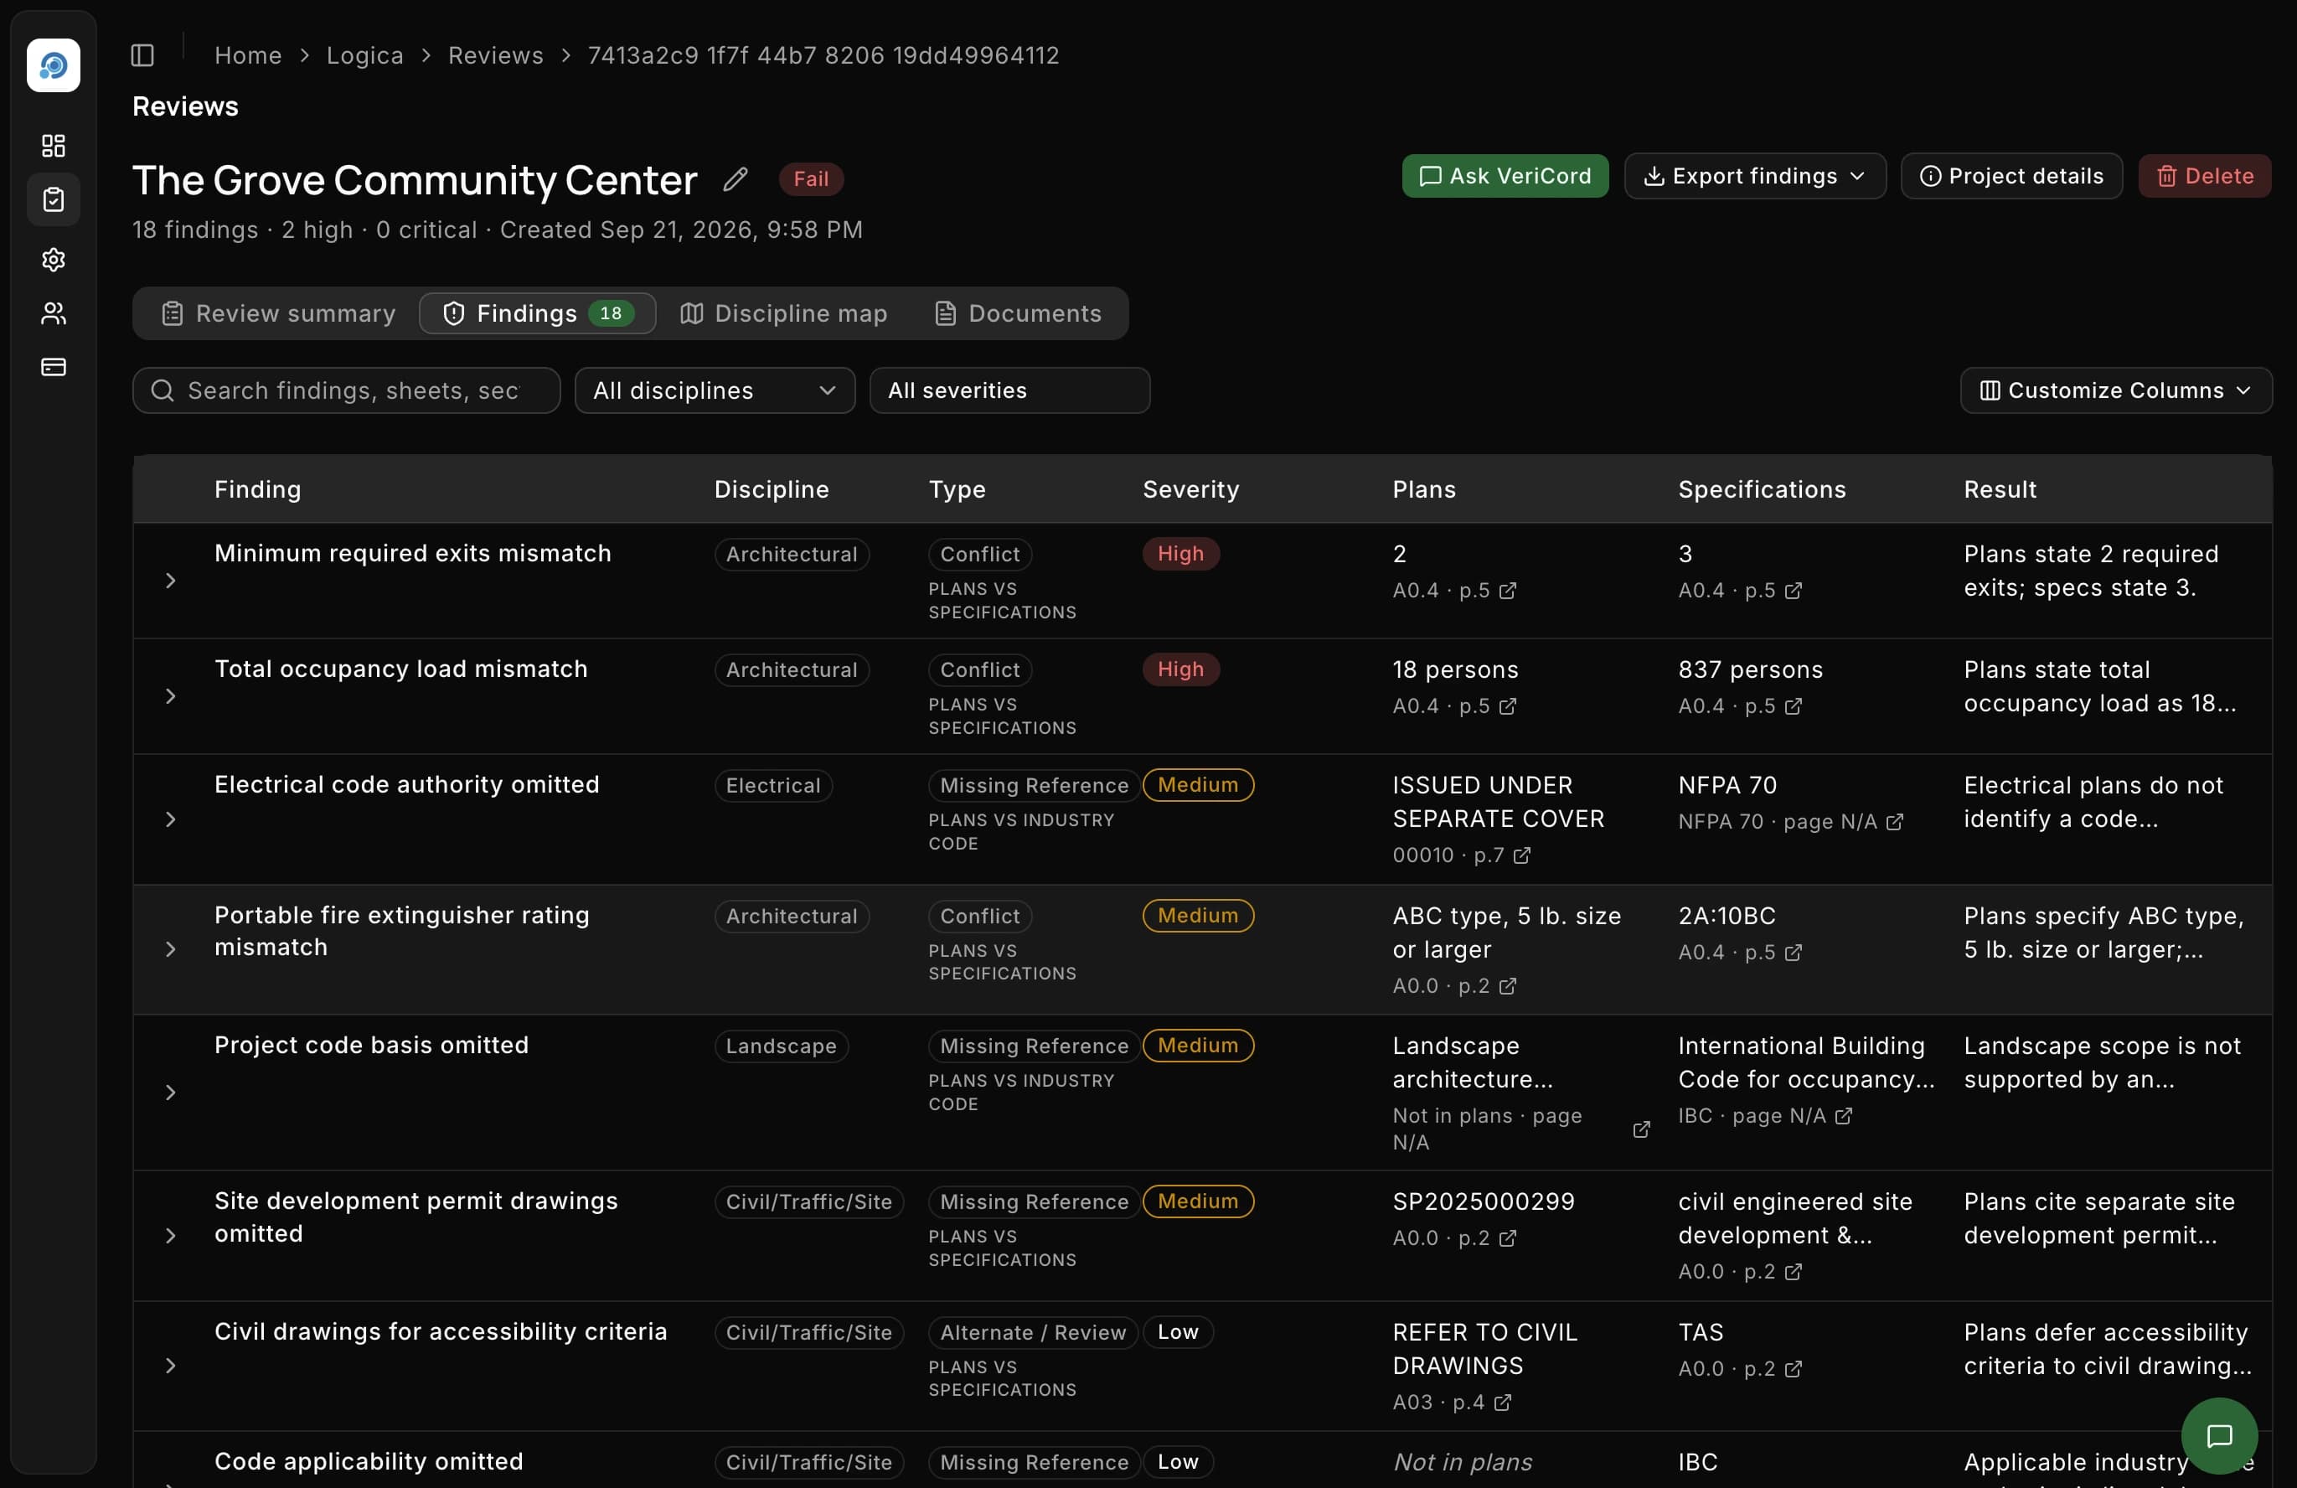
Task: Open external link for Specifications A0.4 p.5 in occupancy row
Action: click(x=1794, y=706)
